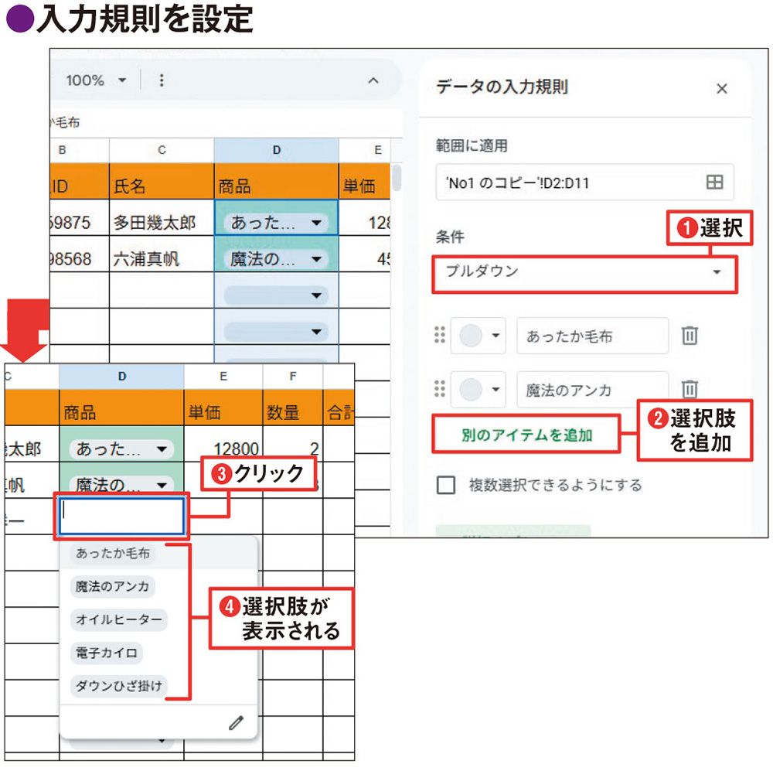
Task: Click the 別のアイテムを追加 link
Action: pos(526,435)
